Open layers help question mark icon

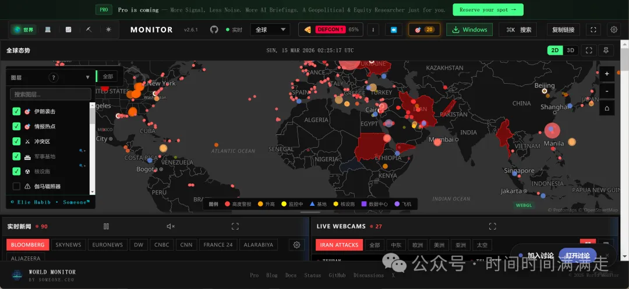(54, 78)
